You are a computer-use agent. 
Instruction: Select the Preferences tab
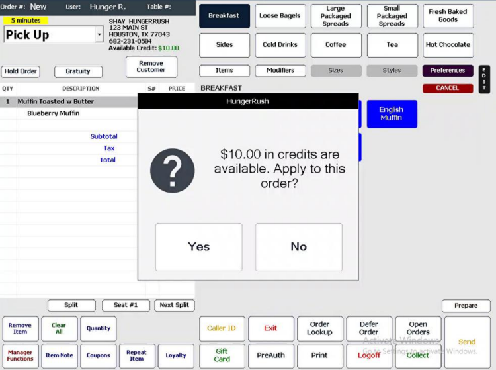448,70
